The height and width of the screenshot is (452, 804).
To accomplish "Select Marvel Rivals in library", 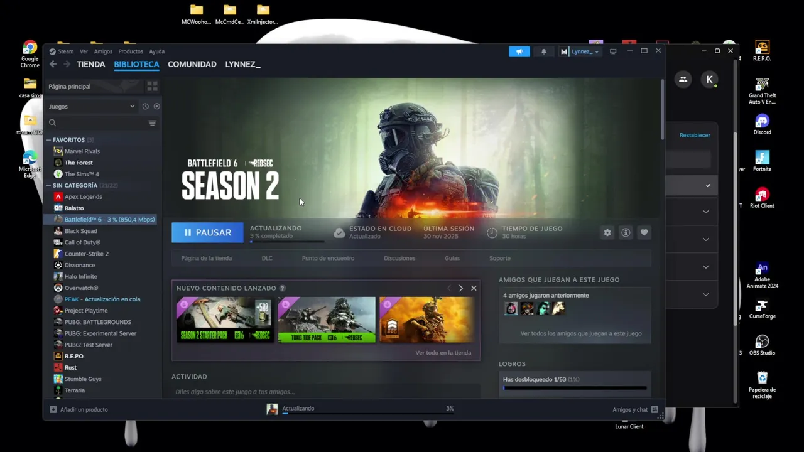I will pyautogui.click(x=82, y=151).
